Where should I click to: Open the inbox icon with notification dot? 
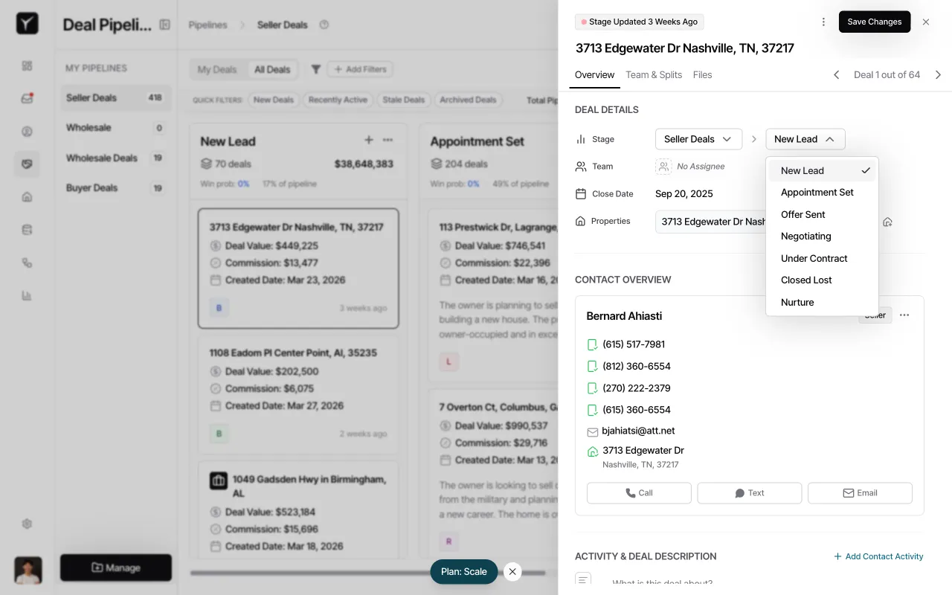[27, 98]
